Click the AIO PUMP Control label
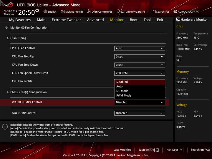212x159 pixels. click(x=24, y=113)
